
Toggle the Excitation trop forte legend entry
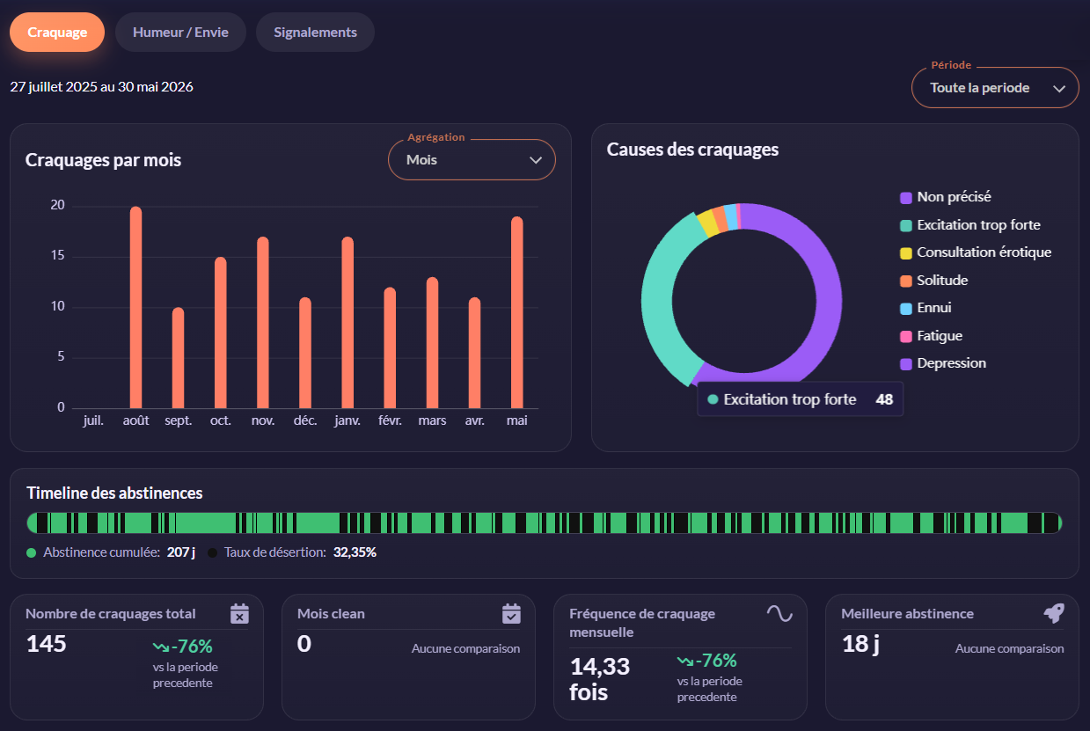[x=970, y=225]
